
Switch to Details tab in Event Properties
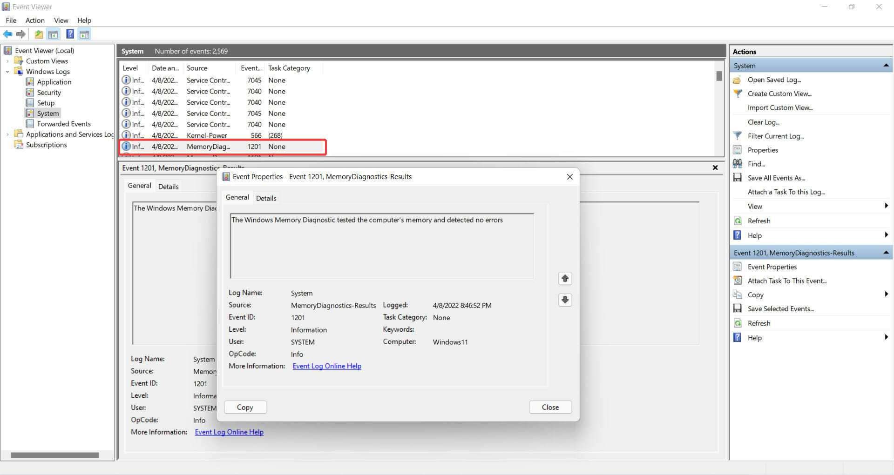click(x=266, y=198)
